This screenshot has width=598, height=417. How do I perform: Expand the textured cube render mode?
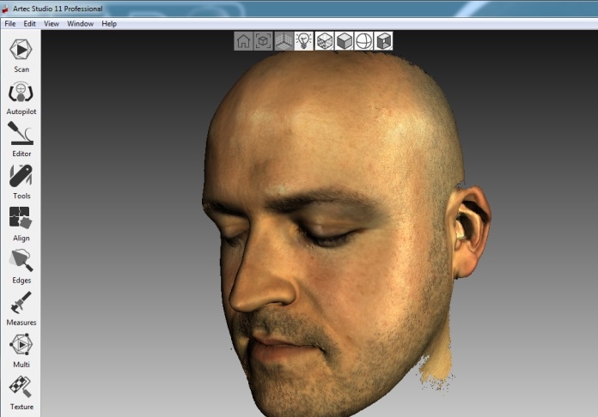(324, 41)
